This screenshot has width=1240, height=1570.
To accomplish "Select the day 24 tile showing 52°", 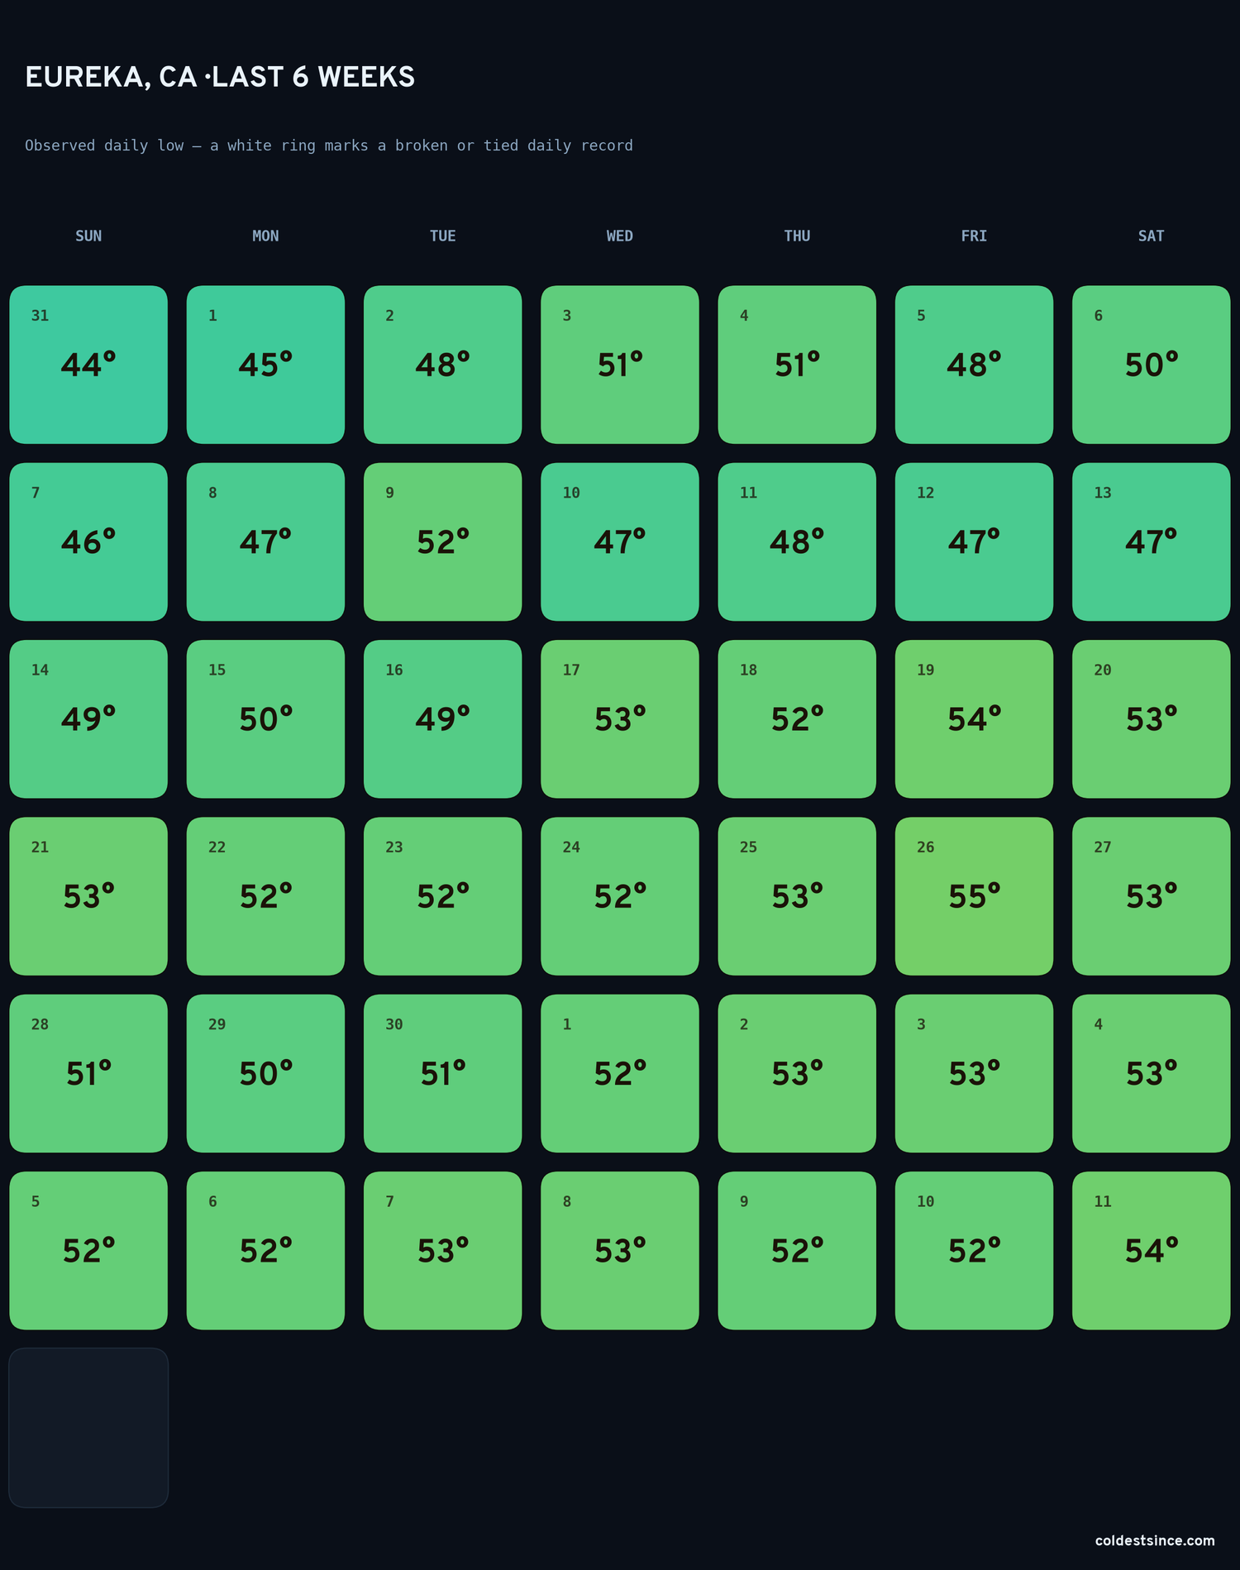I will coord(619,896).
